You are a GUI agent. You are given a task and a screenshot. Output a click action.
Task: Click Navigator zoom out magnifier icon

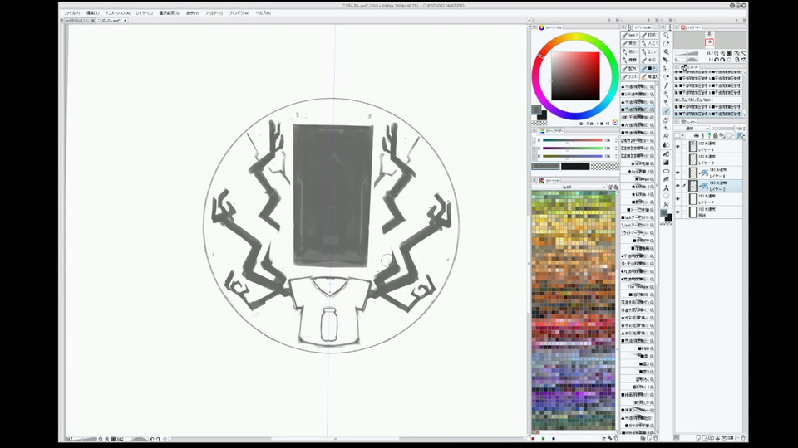coord(717,53)
